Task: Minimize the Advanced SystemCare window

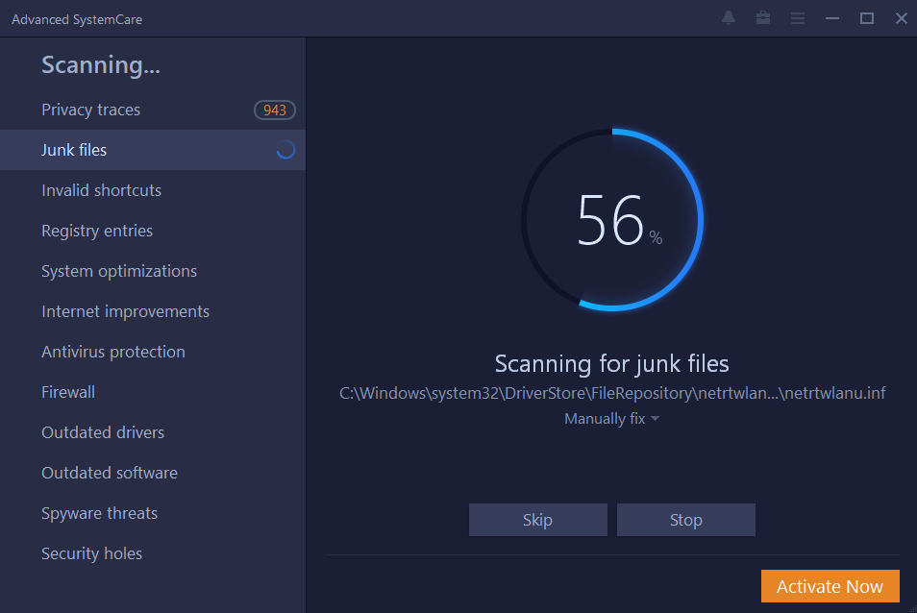Action: tap(832, 18)
